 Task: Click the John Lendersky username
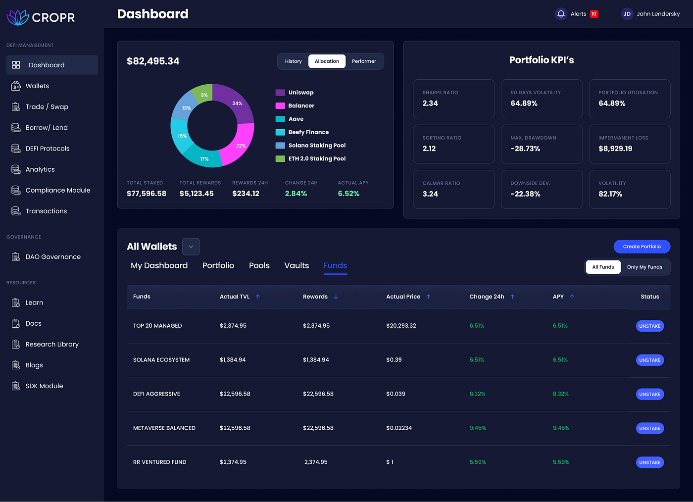[x=658, y=14]
